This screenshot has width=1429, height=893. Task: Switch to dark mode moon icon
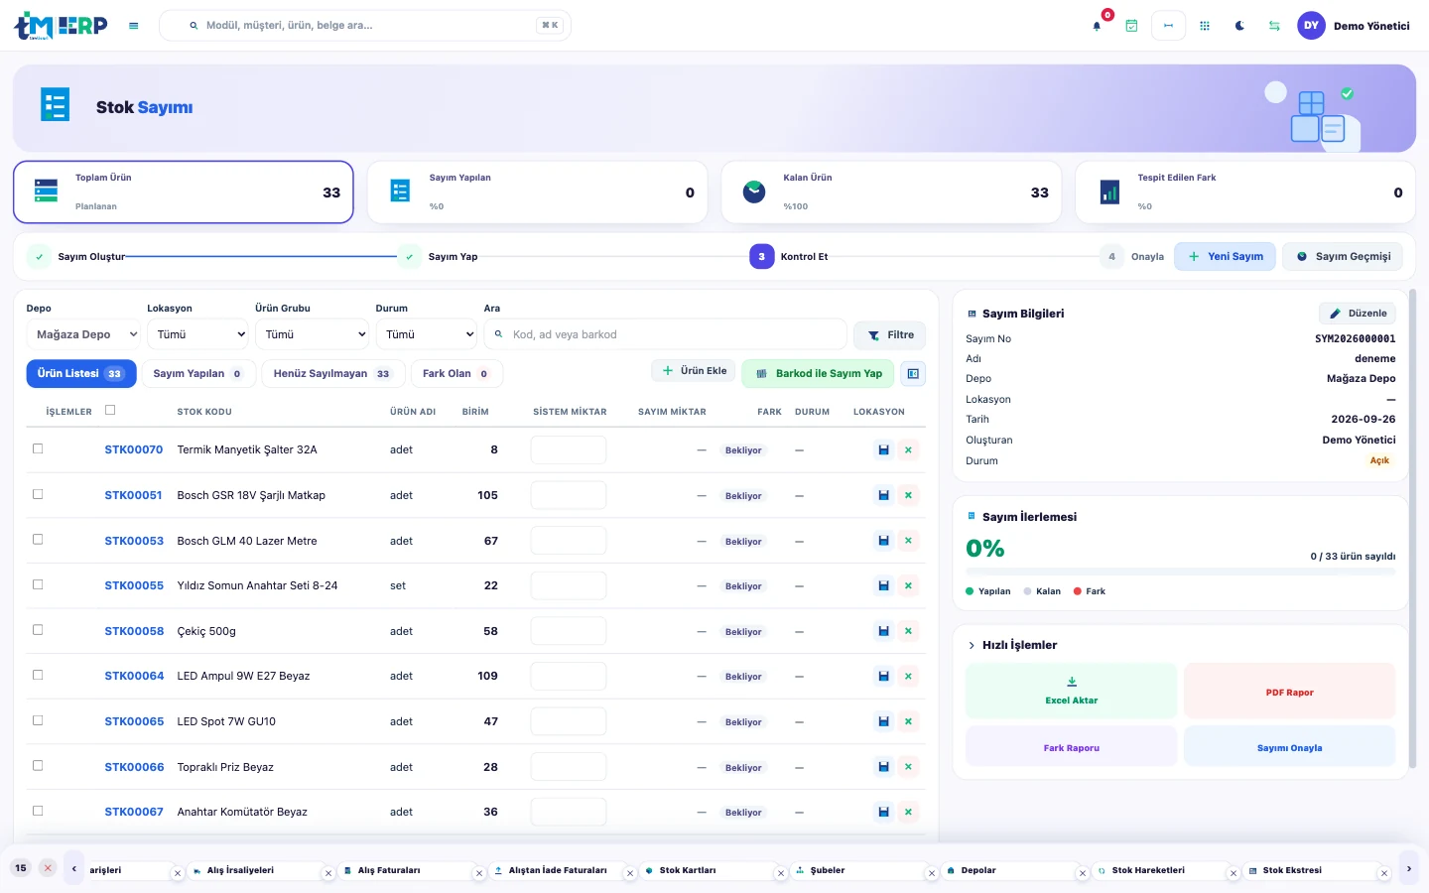click(1239, 26)
